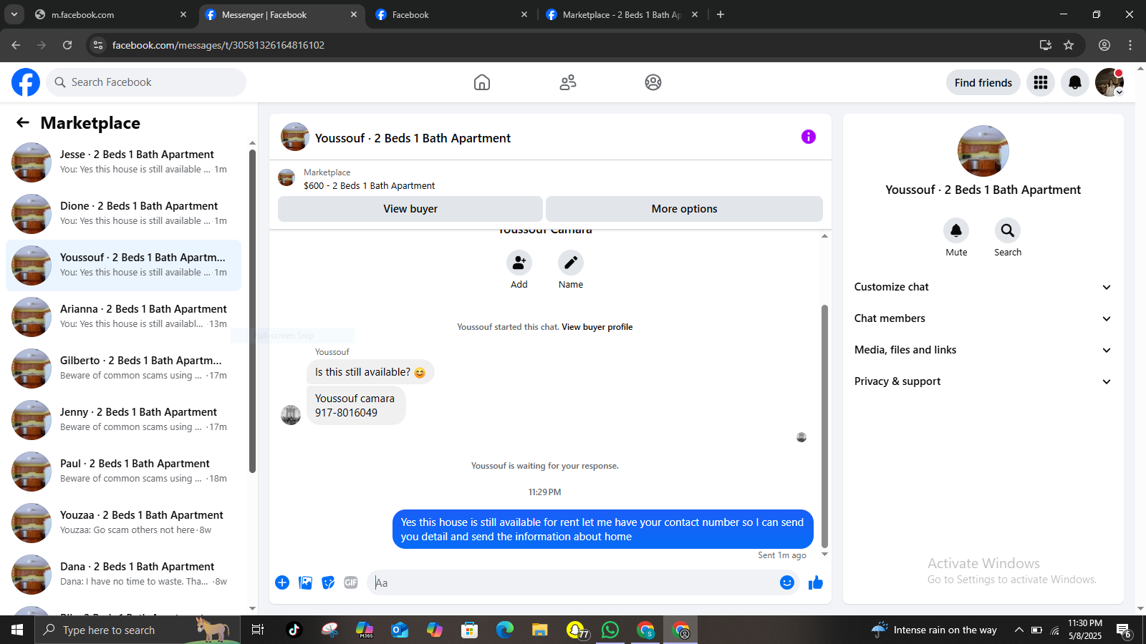Open Jenny's 2 Beds 1 Bath conversation

pyautogui.click(x=123, y=420)
